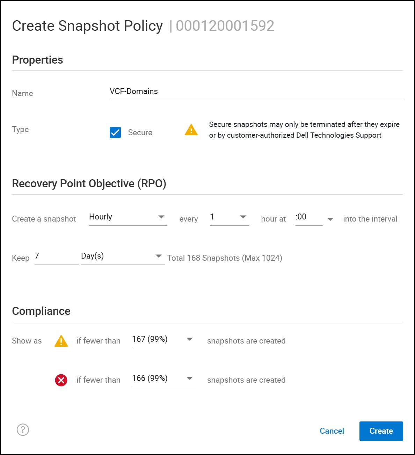Click the 'Create Snapshot Policy' title
This screenshot has height=455, width=415.
pyautogui.click(x=87, y=26)
